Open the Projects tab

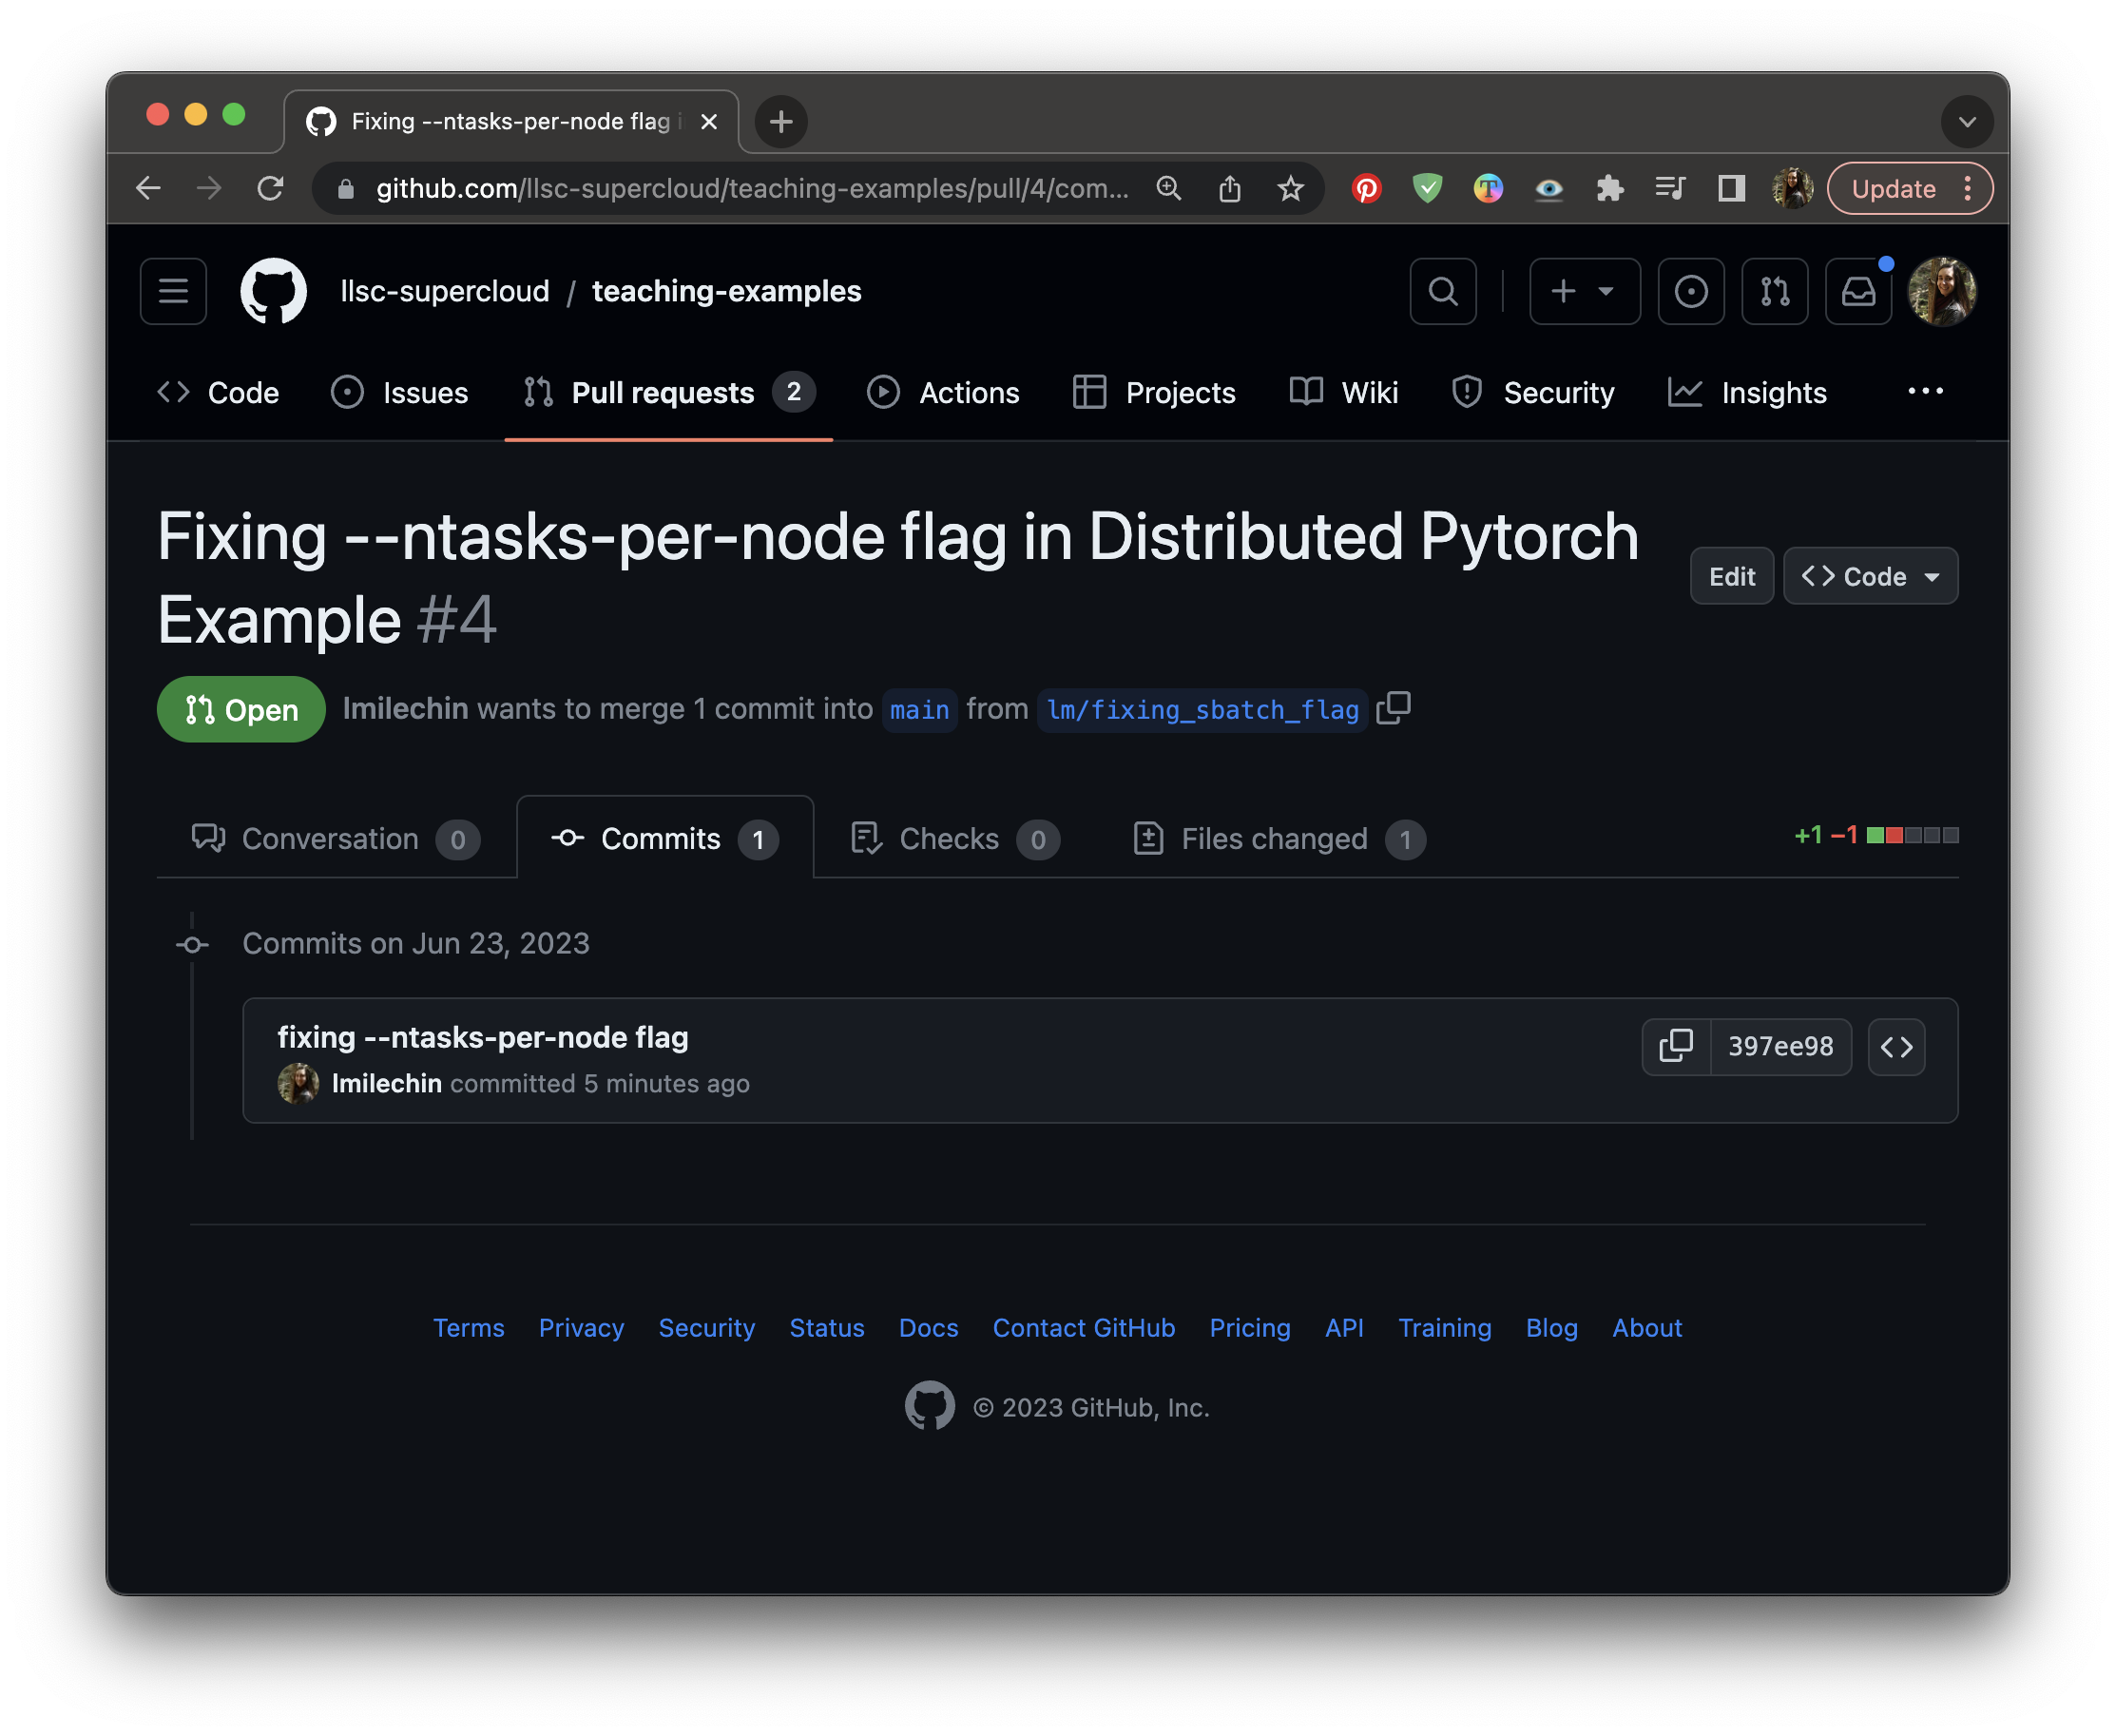[1154, 392]
